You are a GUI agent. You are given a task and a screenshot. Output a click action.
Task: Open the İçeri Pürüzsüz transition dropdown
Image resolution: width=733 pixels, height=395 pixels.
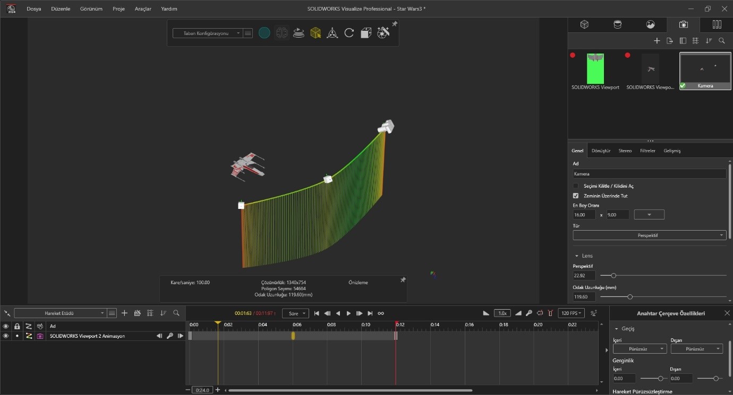(x=640, y=349)
